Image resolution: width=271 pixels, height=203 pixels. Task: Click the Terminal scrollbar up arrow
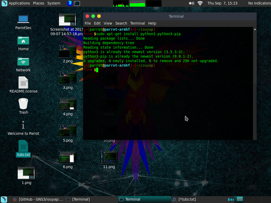(255, 29)
